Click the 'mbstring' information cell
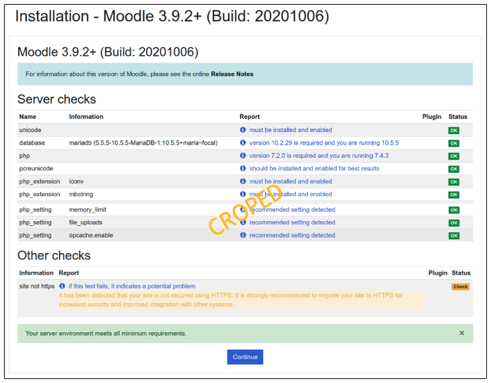 (81, 194)
